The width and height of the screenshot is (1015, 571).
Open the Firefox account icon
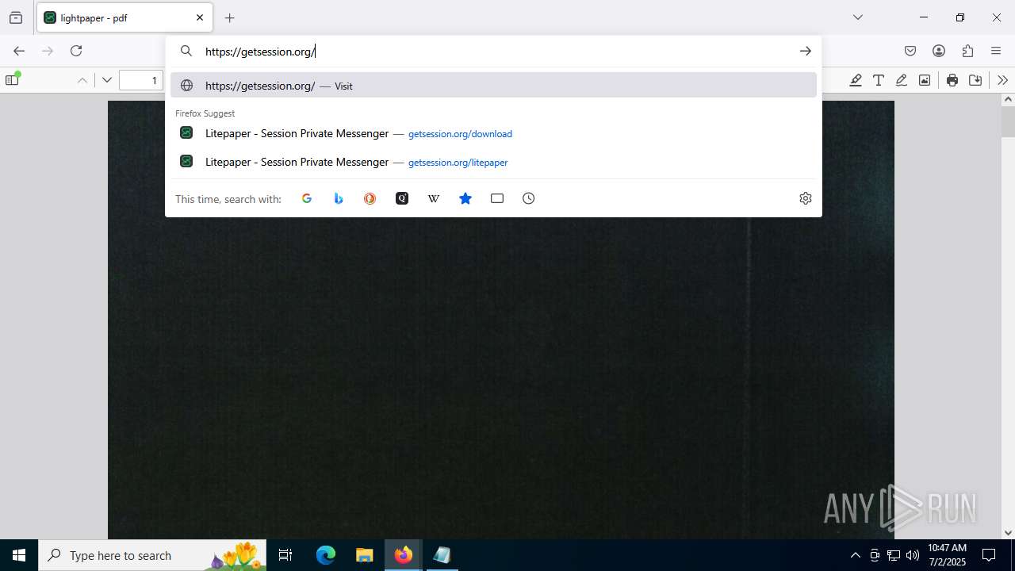click(939, 51)
